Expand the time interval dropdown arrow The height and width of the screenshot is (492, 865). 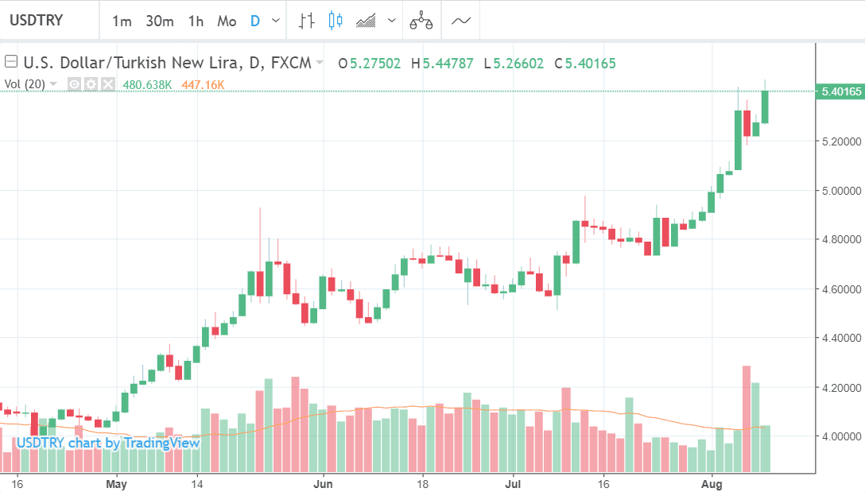(x=276, y=21)
